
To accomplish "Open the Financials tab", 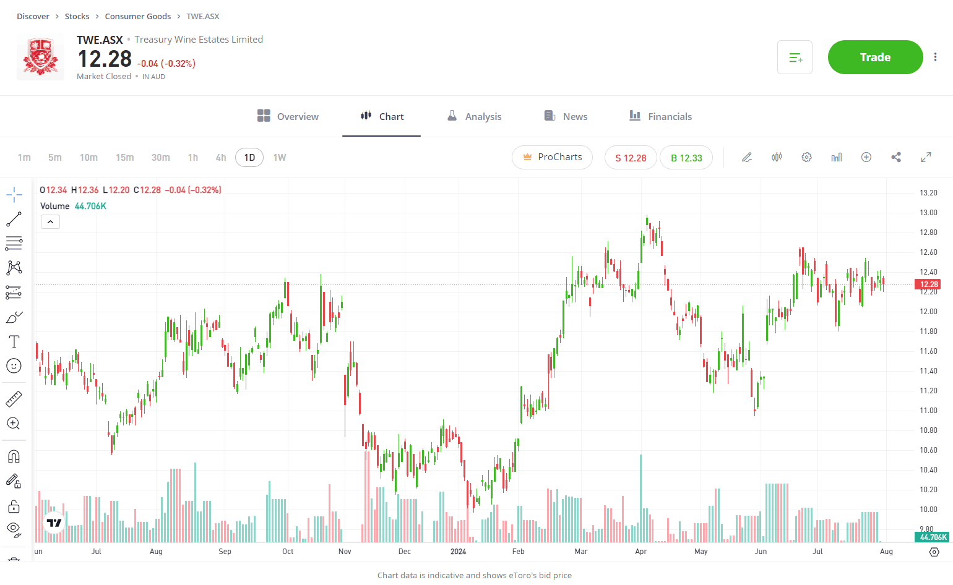I will [x=660, y=116].
